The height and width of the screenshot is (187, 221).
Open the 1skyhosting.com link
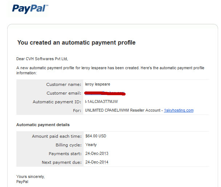(x=179, y=111)
